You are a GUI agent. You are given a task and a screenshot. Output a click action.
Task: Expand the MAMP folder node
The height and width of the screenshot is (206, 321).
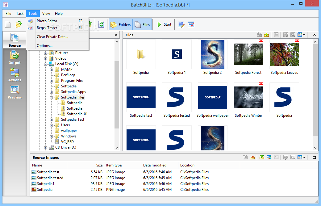51,69
